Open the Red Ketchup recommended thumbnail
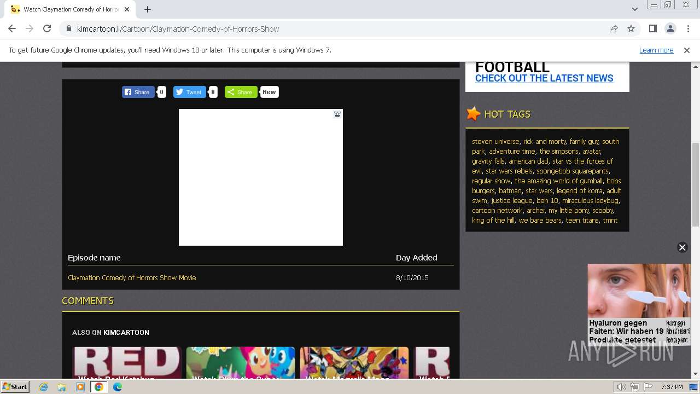Viewport: 700px width, 394px height. click(x=127, y=363)
